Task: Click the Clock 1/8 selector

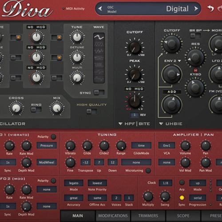Action: [x=166, y=183]
